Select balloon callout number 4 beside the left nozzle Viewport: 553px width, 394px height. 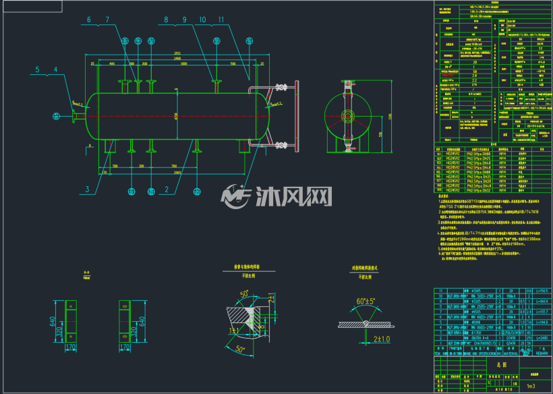tap(56, 70)
